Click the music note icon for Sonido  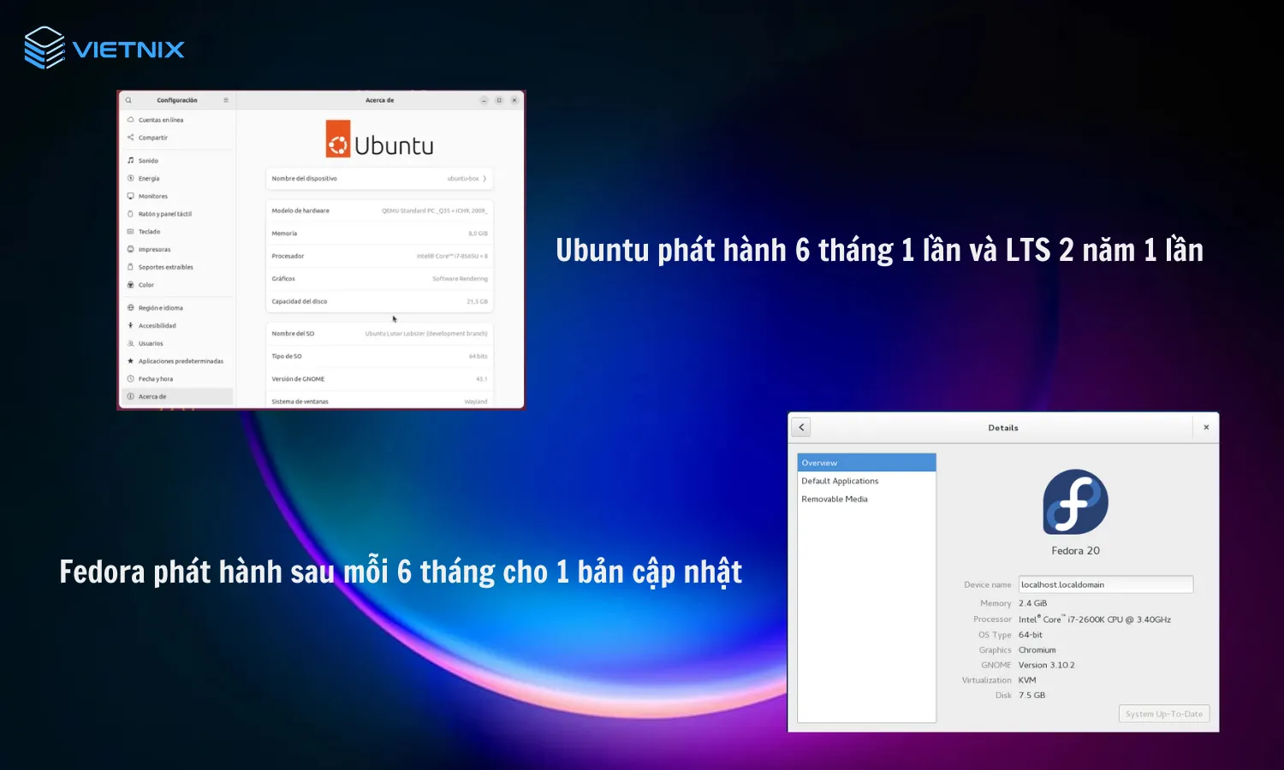(x=131, y=161)
